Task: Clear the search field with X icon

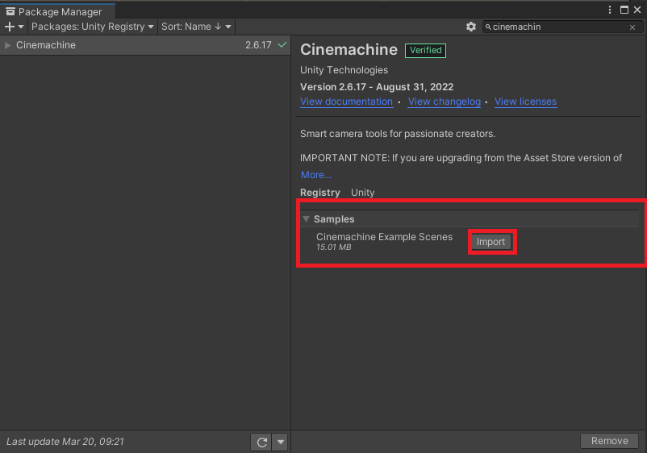Action: [x=632, y=27]
